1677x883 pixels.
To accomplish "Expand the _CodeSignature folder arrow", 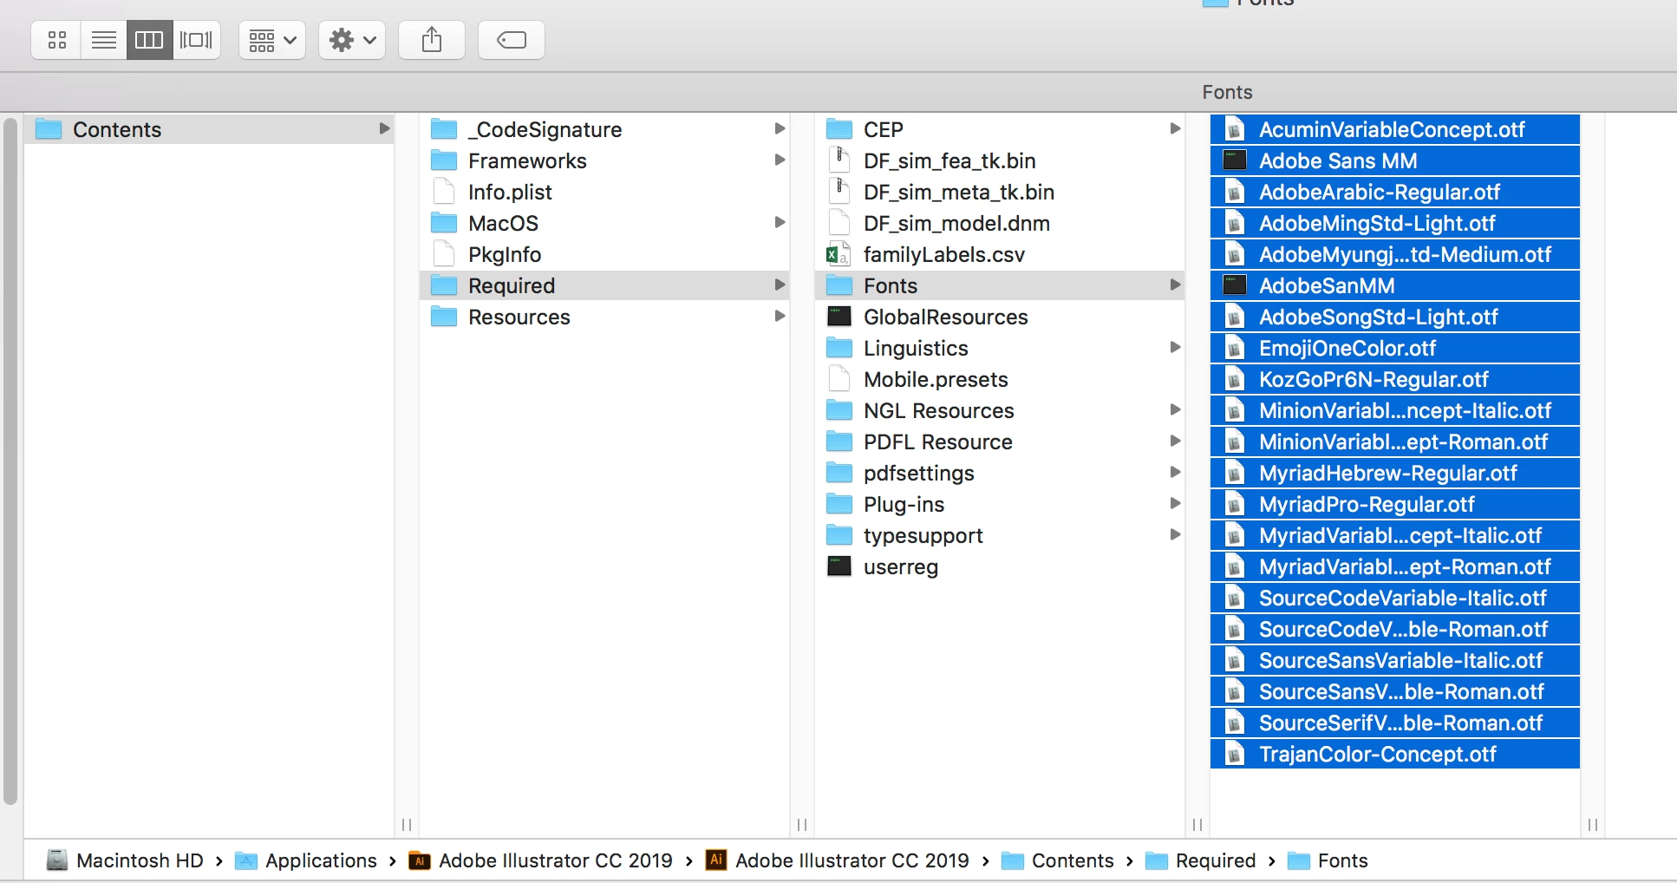I will [780, 129].
